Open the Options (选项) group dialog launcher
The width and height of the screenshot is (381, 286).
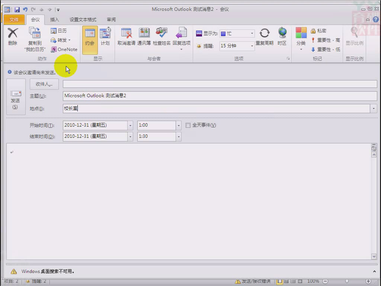coord(288,58)
